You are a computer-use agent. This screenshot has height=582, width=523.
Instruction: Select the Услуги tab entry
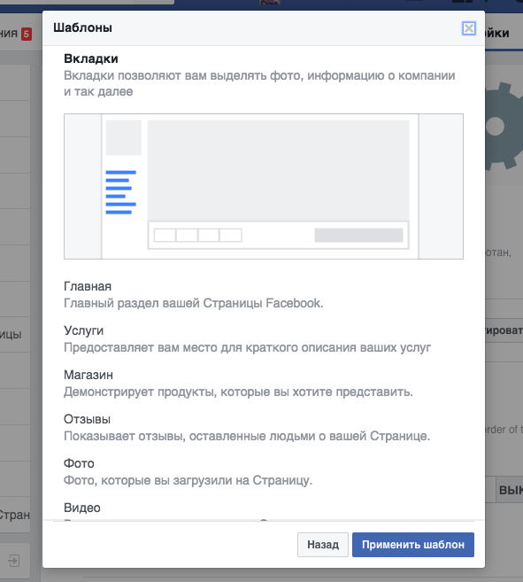(83, 330)
